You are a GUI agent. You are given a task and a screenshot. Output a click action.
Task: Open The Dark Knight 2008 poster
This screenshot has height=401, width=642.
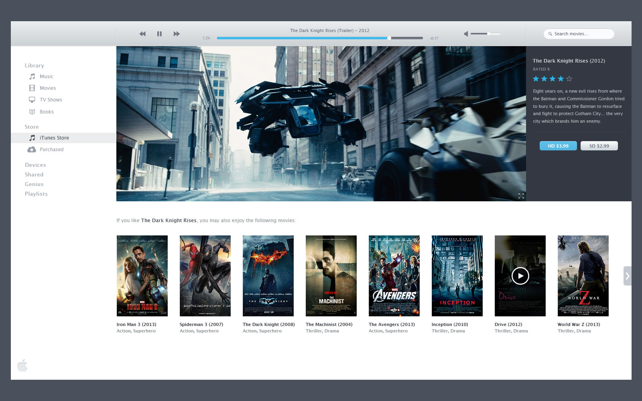pyautogui.click(x=268, y=276)
